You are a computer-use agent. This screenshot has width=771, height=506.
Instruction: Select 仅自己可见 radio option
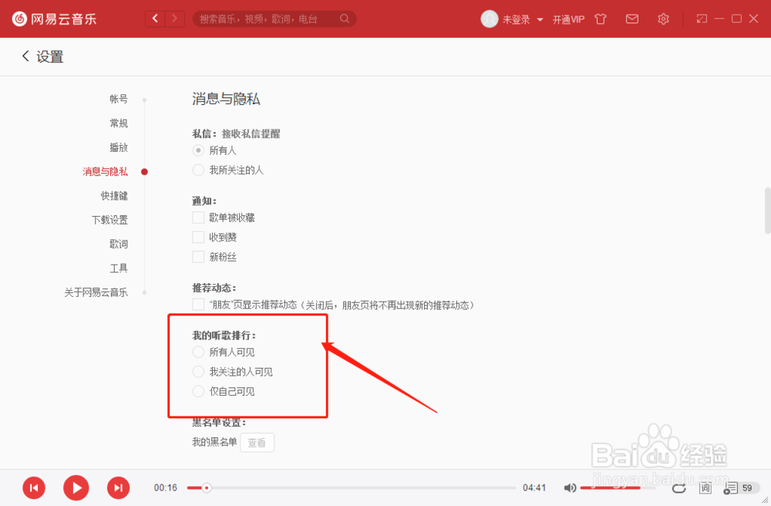coord(198,391)
